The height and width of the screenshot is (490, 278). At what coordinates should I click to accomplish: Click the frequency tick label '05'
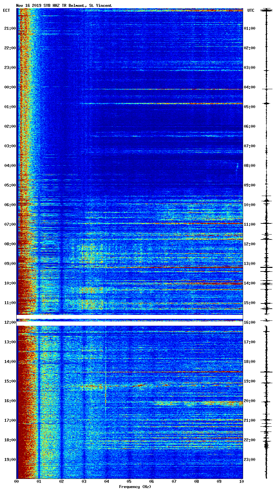[x=129, y=482]
